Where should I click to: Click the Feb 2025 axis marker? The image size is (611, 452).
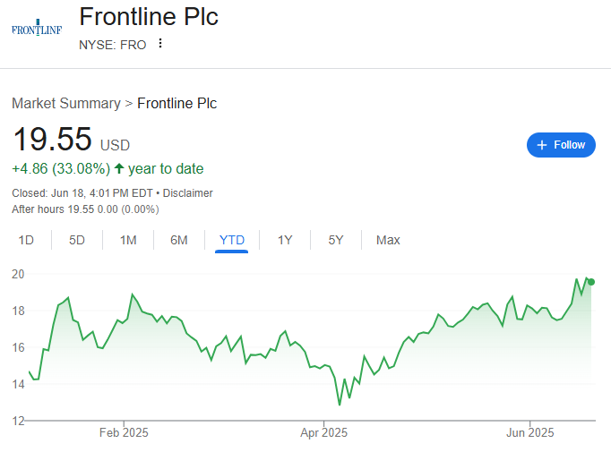coord(124,432)
